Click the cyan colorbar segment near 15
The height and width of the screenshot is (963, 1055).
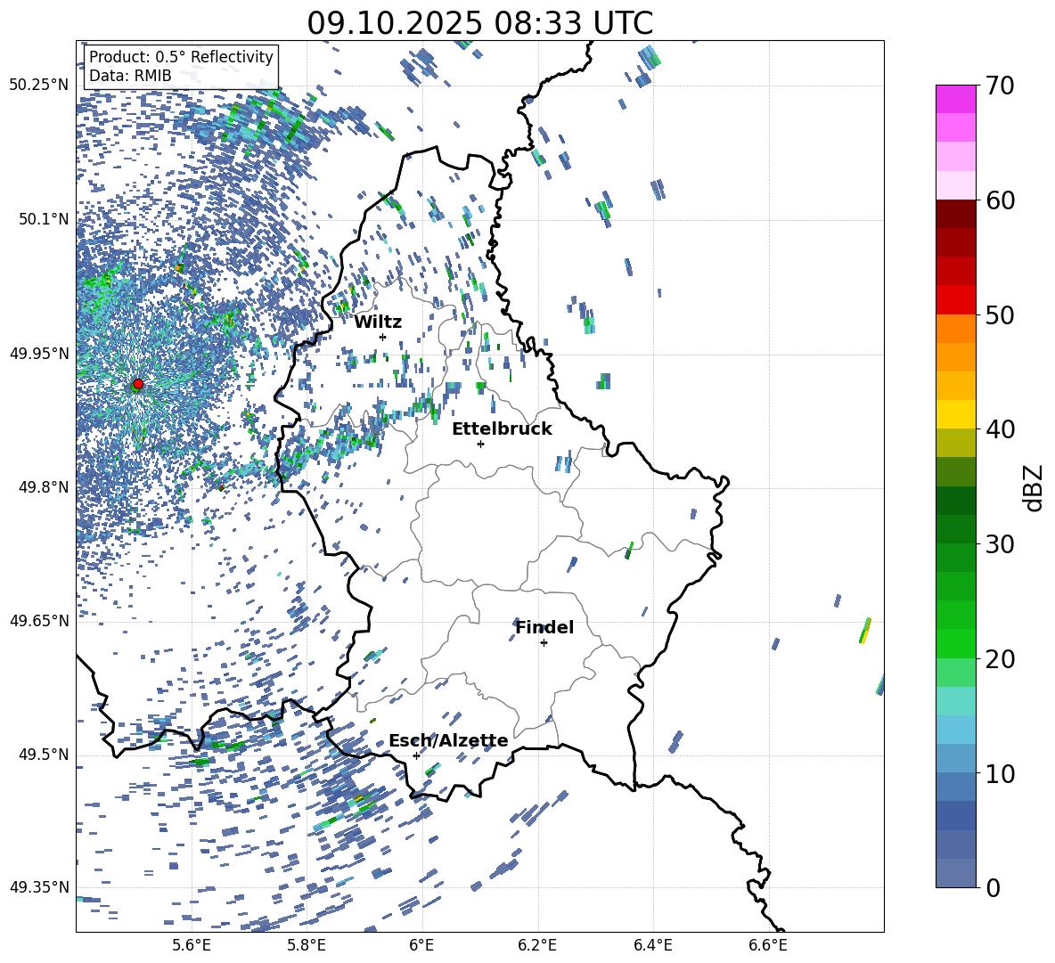coord(956,701)
